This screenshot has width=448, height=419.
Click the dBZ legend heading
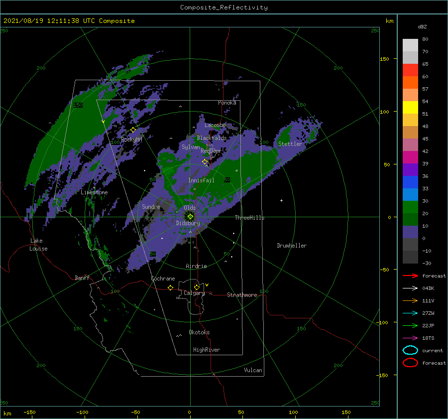click(x=422, y=27)
